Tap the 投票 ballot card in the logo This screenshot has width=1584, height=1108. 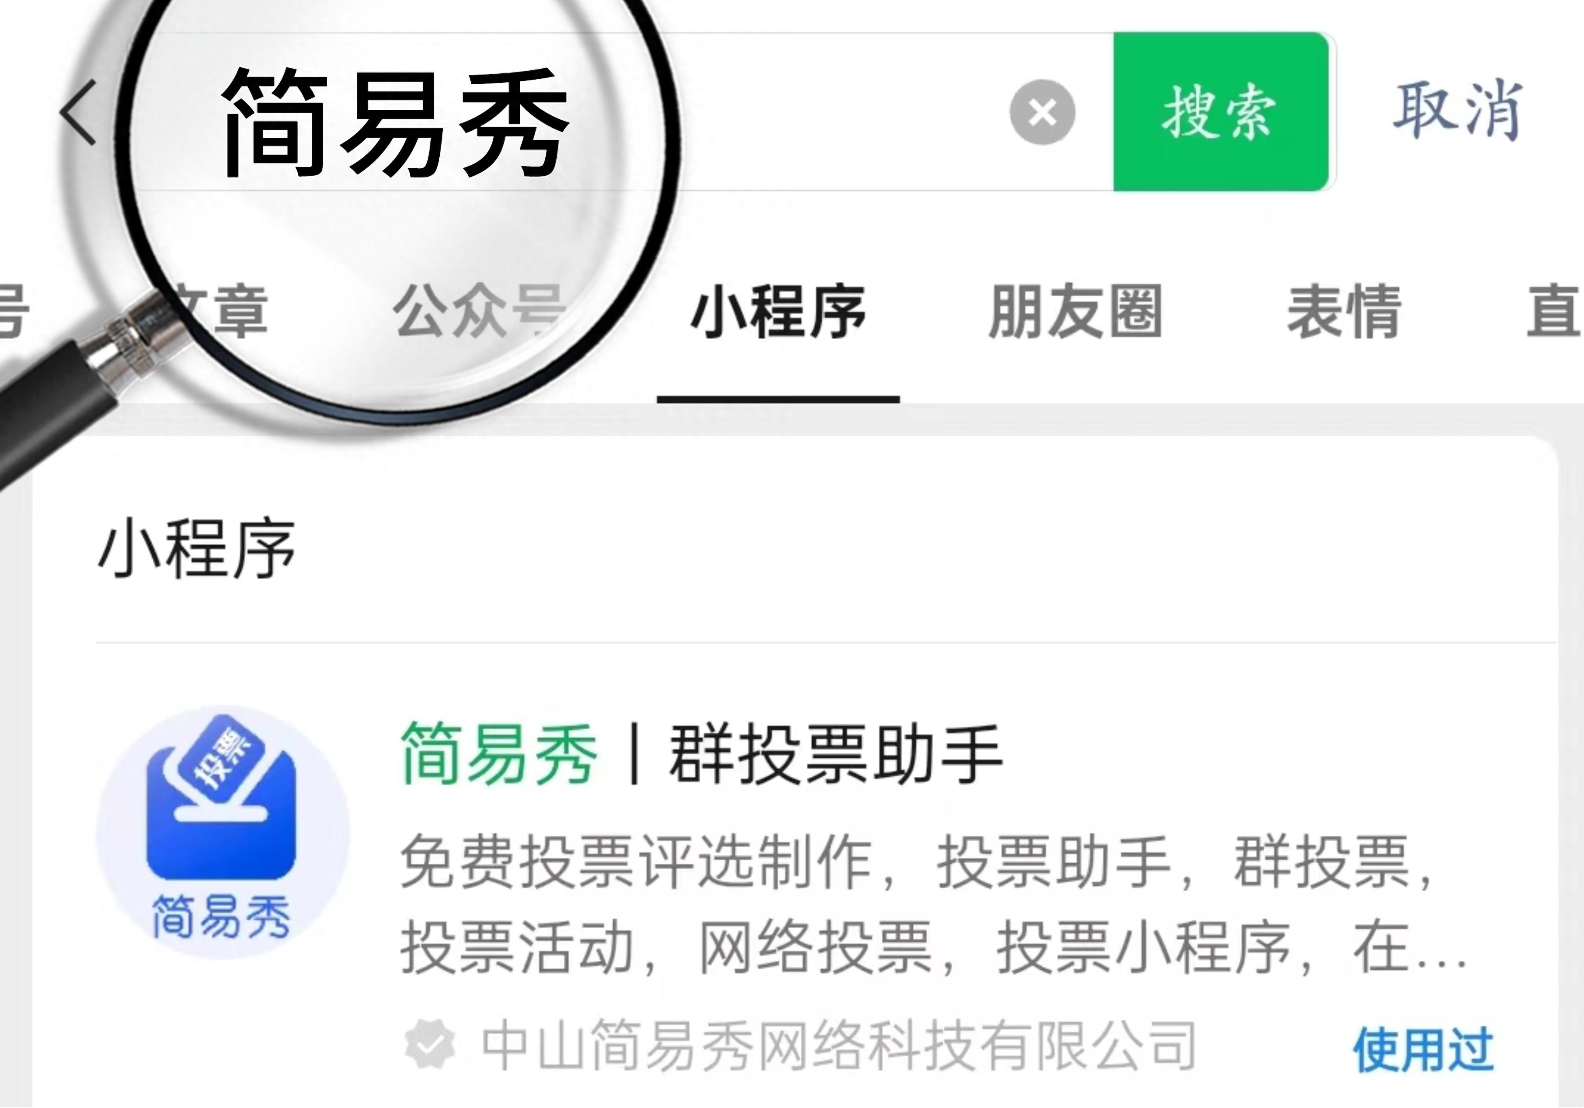221,753
